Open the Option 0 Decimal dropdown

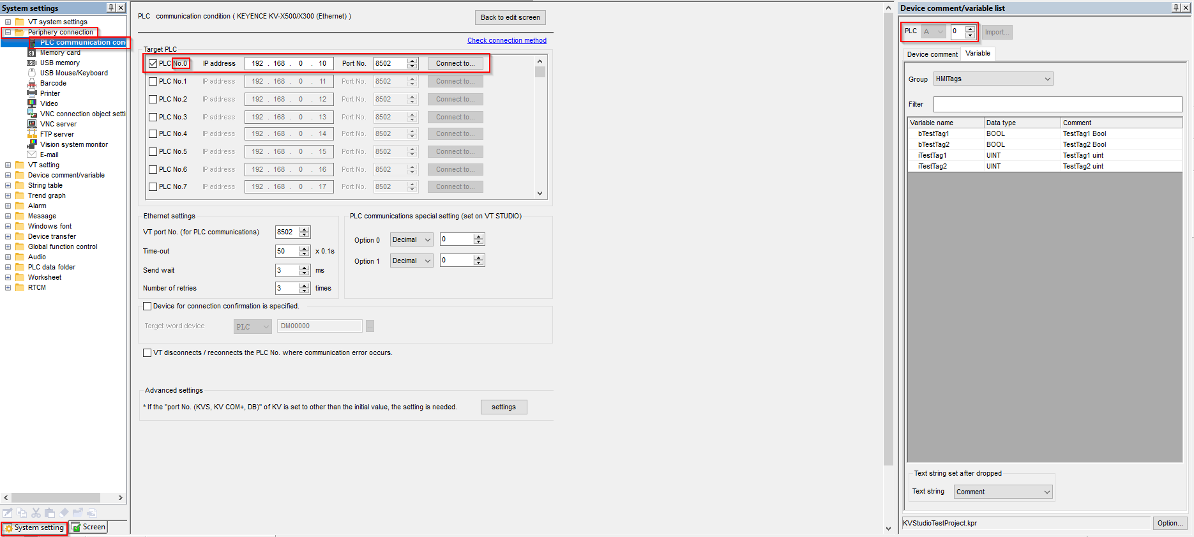pos(412,239)
